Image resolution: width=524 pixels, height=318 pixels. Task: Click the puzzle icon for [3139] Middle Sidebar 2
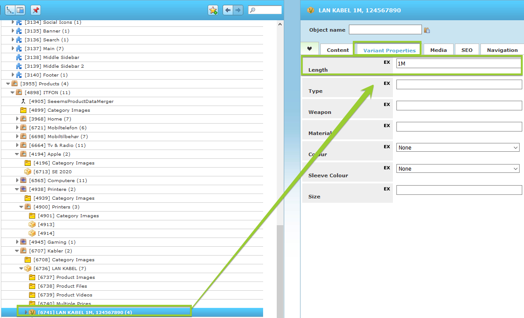tap(19, 66)
